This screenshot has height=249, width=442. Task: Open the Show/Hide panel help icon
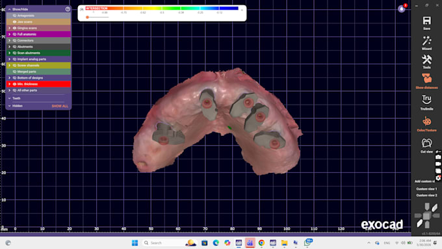click(68, 9)
